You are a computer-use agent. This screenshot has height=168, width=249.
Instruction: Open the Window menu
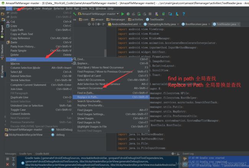(x=101, y=8)
